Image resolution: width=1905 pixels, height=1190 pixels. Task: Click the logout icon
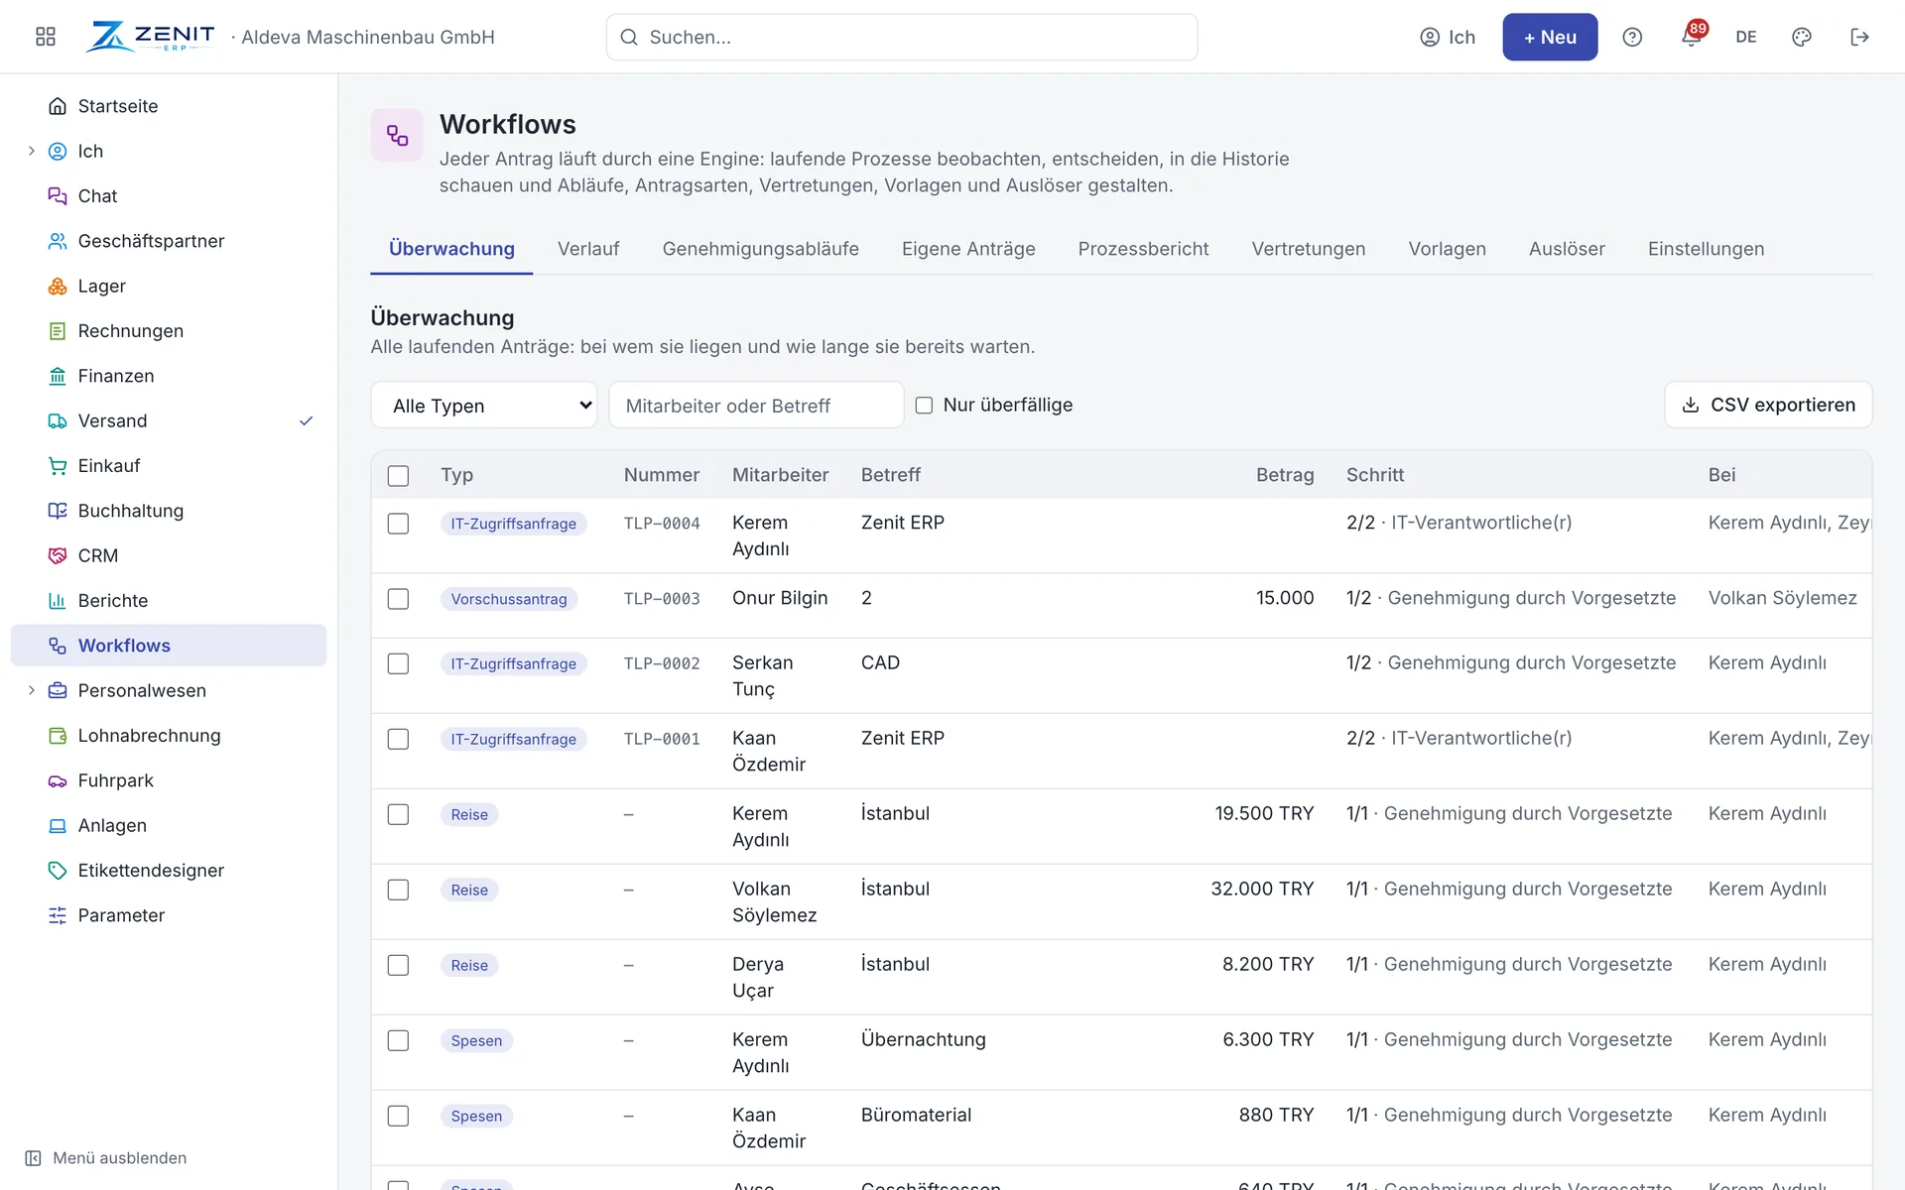(1859, 37)
